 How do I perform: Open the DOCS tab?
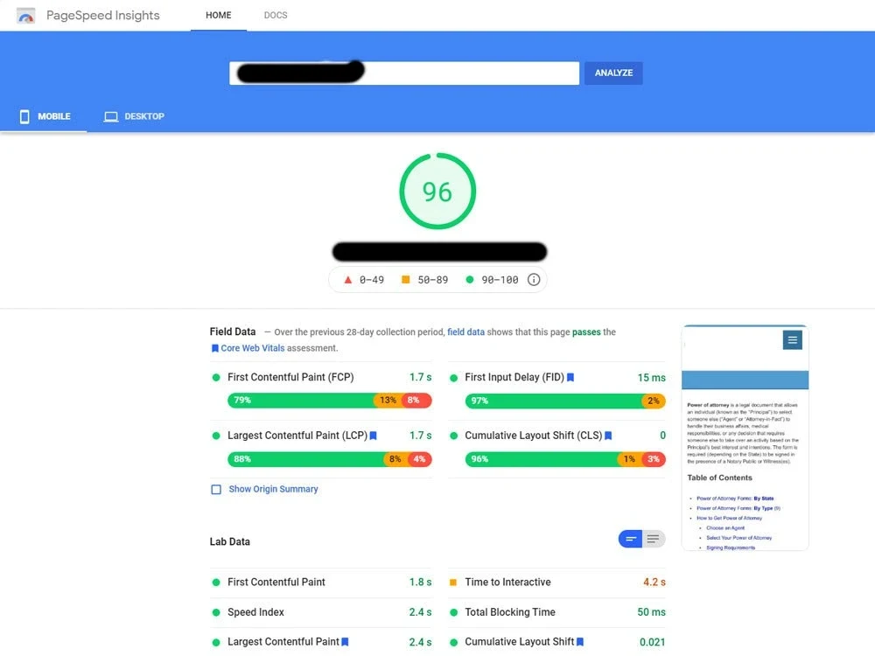276,15
